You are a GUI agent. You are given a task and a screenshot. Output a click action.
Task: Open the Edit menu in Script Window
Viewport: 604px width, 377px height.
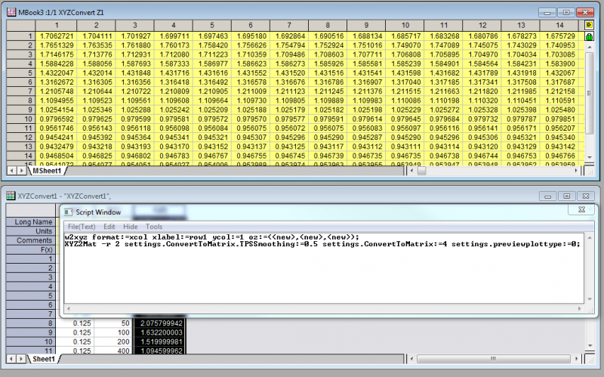[x=109, y=227]
